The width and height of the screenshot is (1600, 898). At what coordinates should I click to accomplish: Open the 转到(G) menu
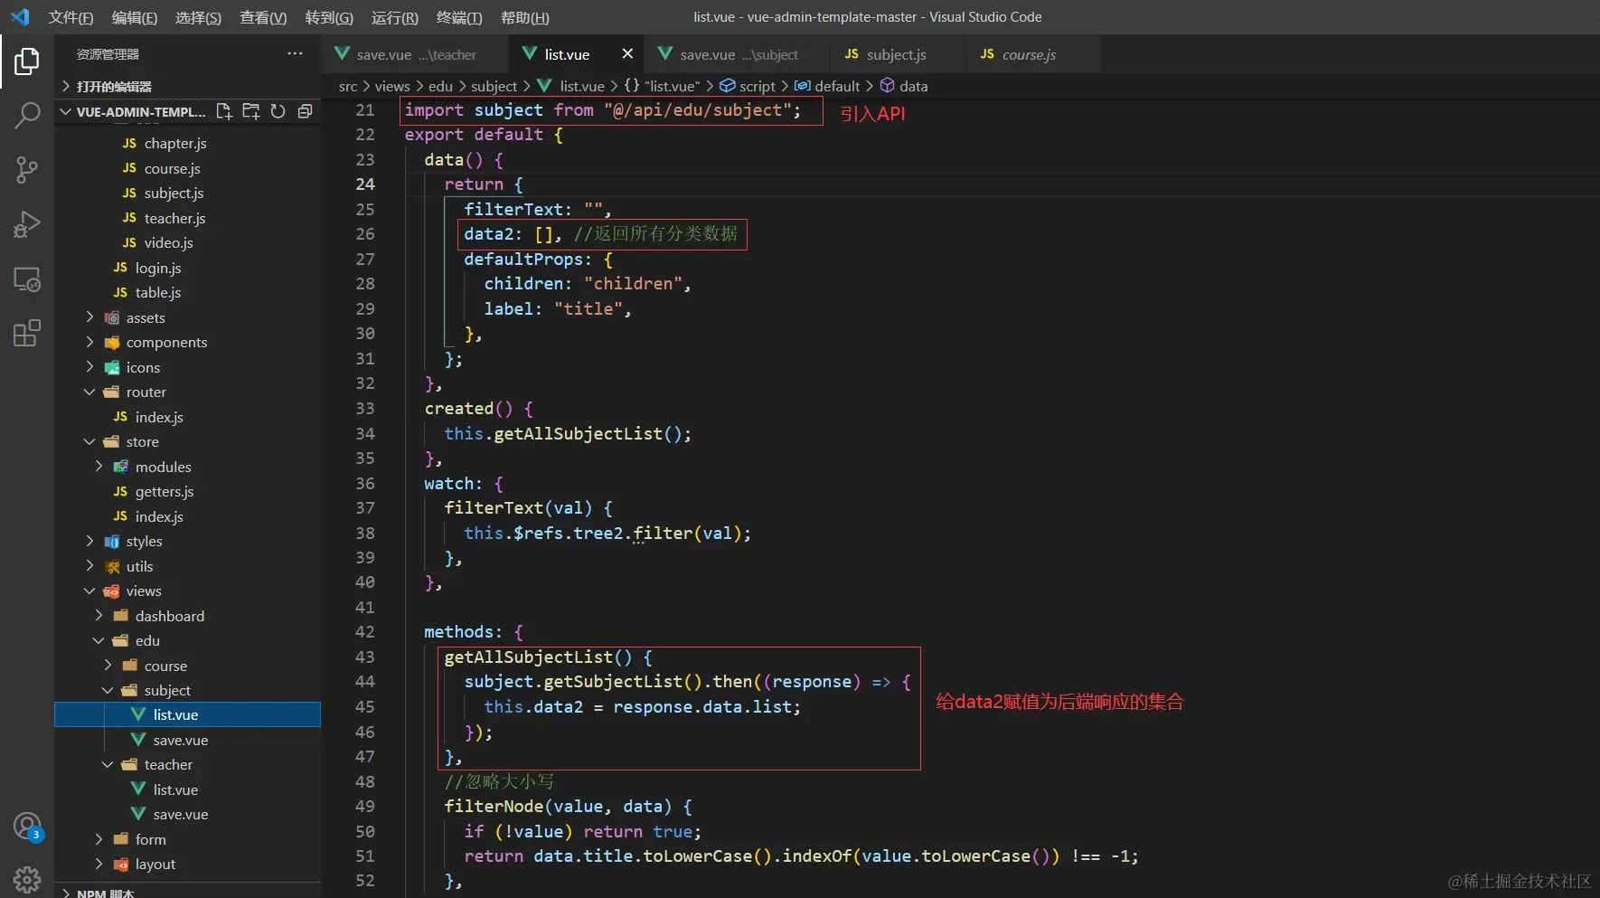click(x=329, y=17)
